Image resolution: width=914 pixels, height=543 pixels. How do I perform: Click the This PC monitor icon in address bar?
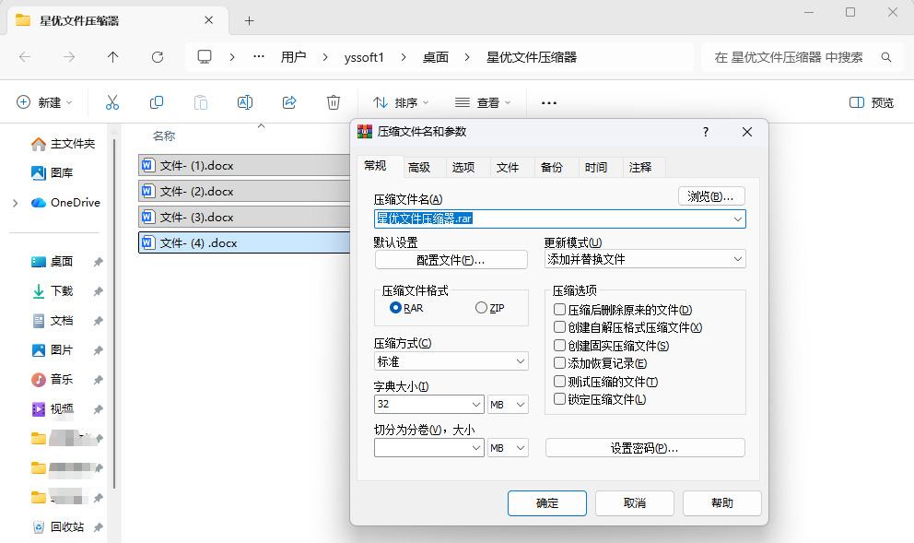point(204,56)
